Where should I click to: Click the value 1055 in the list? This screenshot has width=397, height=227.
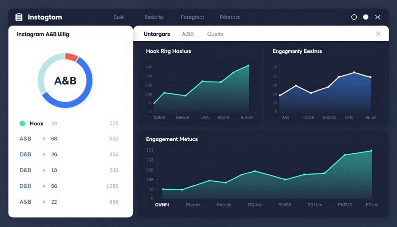coord(112,186)
